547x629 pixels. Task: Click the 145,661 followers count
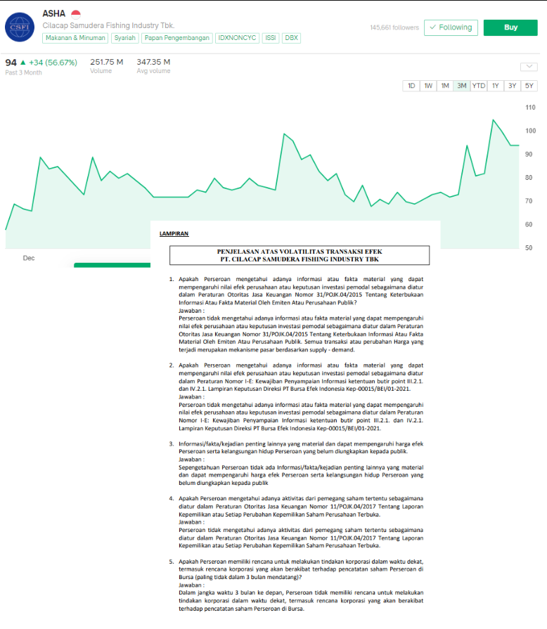click(x=394, y=27)
